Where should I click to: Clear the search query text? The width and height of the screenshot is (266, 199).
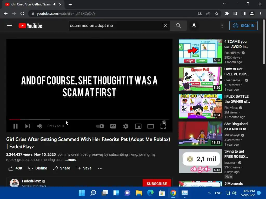click(165, 26)
